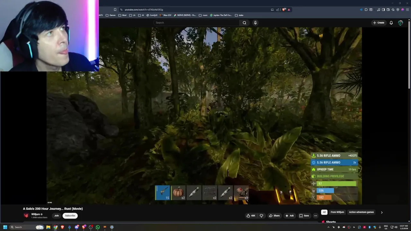
Task: Show more filter chips with right chevron
Action: point(381,212)
